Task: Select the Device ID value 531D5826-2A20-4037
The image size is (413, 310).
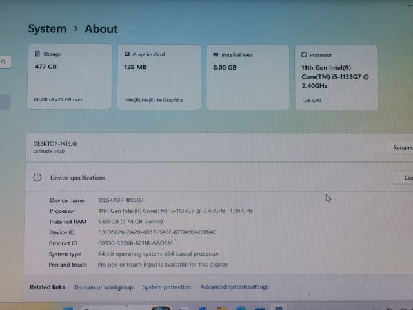Action: 157,232
